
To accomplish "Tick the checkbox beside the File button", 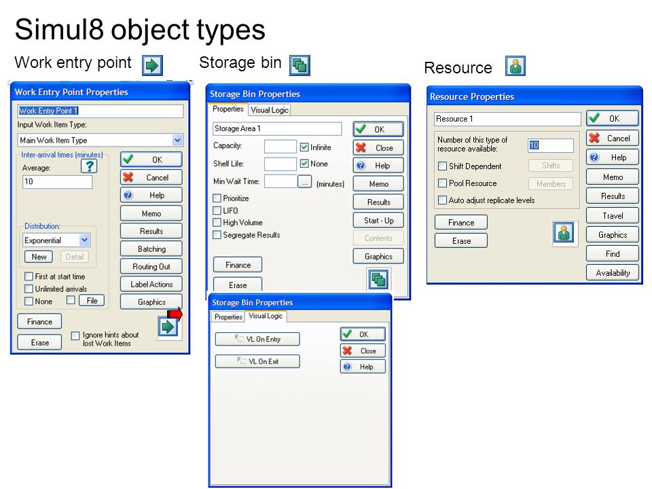I will coord(71,300).
